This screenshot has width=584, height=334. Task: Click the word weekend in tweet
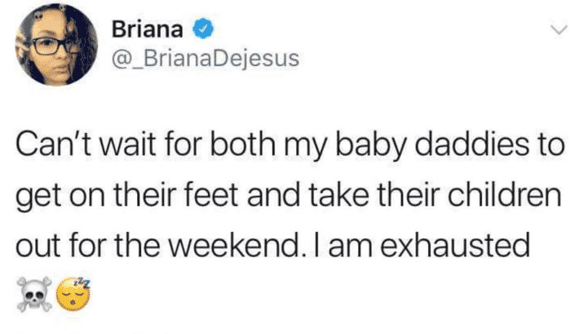235,245
